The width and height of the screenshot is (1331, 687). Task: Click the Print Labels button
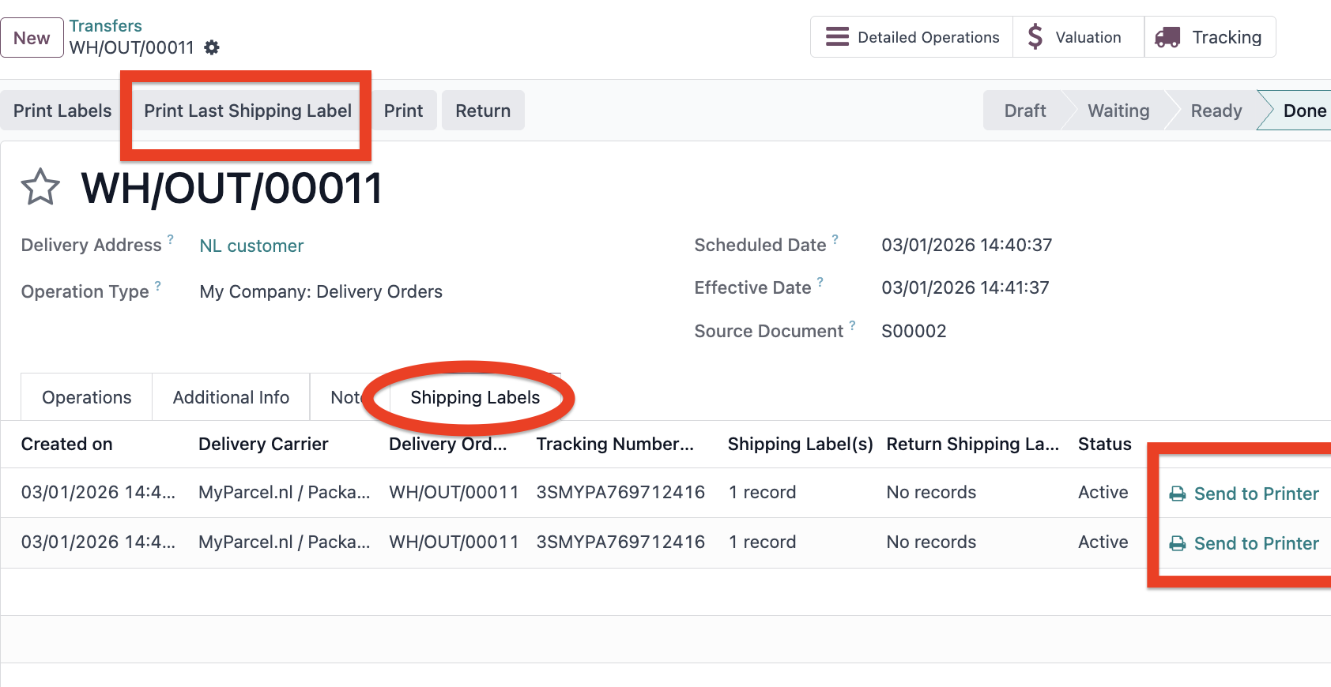point(62,111)
